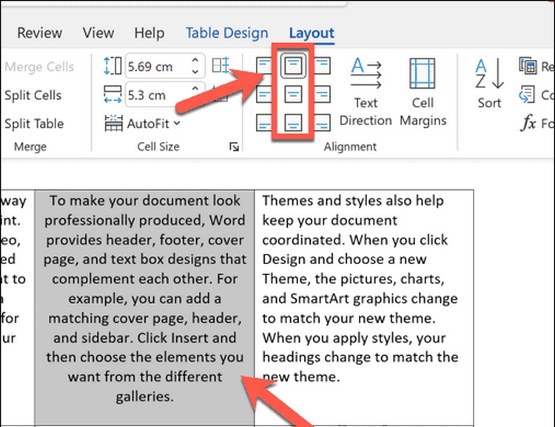
Task: Apply Align Center Left alignment
Action: pos(263,95)
